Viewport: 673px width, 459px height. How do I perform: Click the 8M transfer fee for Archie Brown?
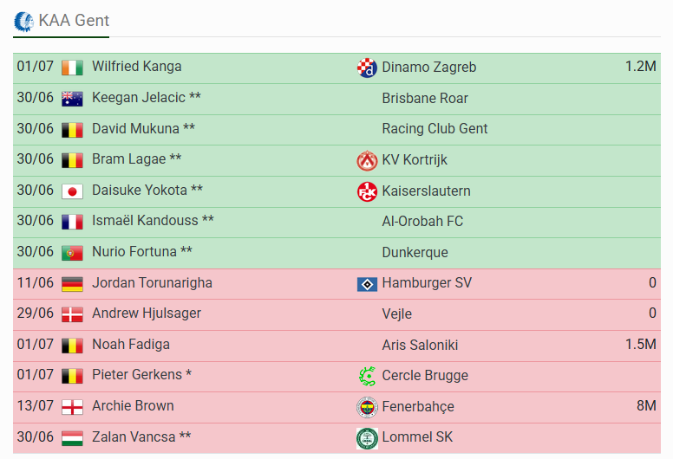(646, 405)
